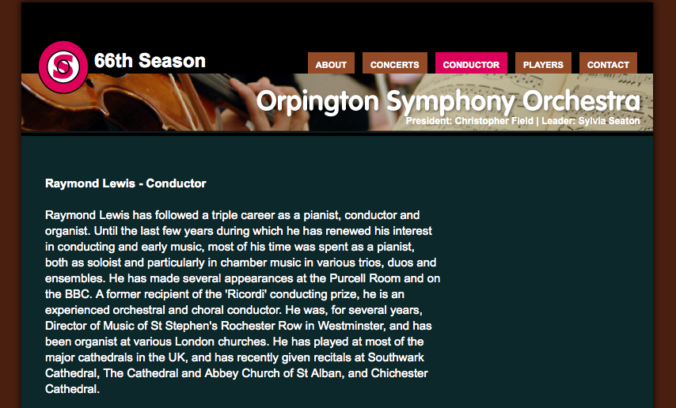The width and height of the screenshot is (676, 408).
Task: Go to the CONCERTS tab
Action: [394, 63]
